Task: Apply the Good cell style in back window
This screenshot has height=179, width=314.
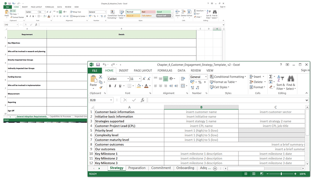Action: [164, 12]
